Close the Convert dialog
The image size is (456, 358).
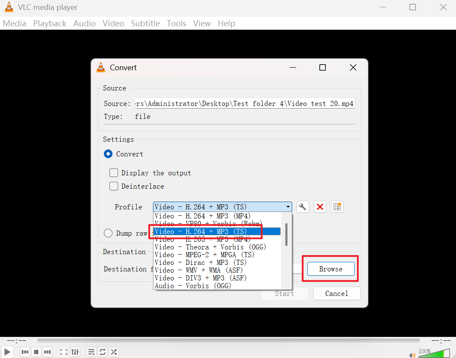353,68
